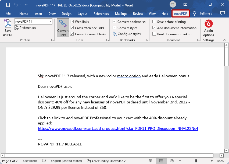Open the File tab
The width and height of the screenshot is (229, 164).
tap(8, 13)
